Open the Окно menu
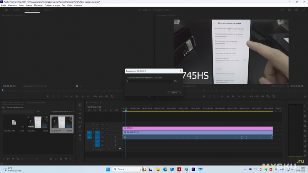The height and width of the screenshot is (173, 308). click(70, 5)
